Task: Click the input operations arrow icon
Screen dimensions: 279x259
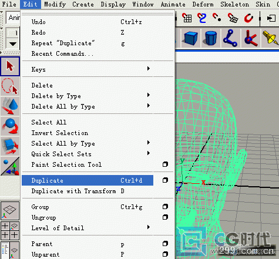Action: (271, 18)
